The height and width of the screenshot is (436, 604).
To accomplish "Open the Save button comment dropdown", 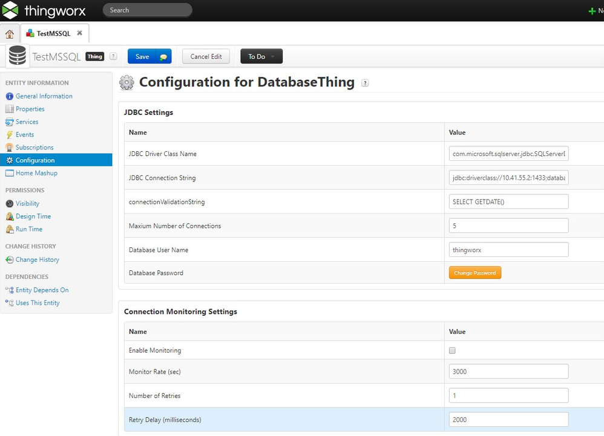I will (x=163, y=57).
